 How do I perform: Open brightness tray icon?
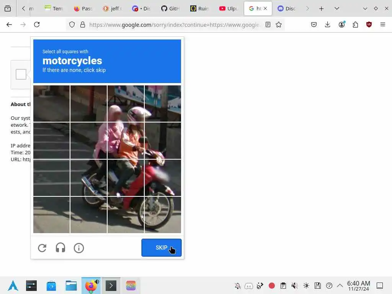pyautogui.click(x=306, y=286)
